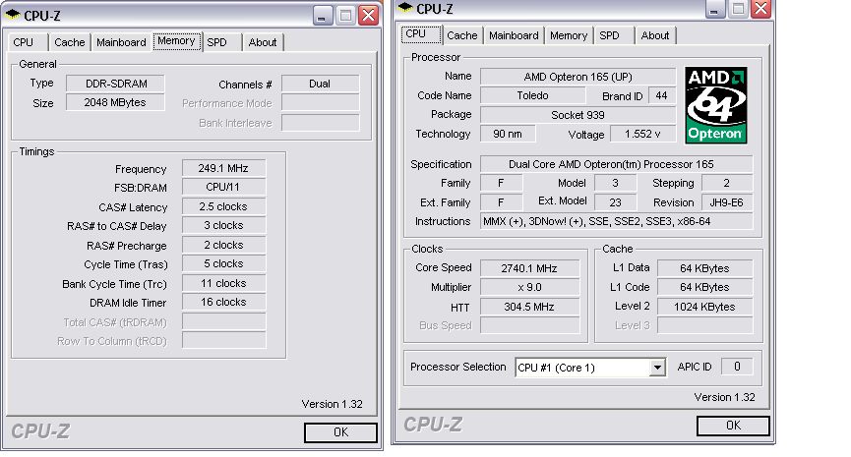Click the 2740.1 MHz core speed value
Viewport: 851px width, 457px height.
[529, 267]
